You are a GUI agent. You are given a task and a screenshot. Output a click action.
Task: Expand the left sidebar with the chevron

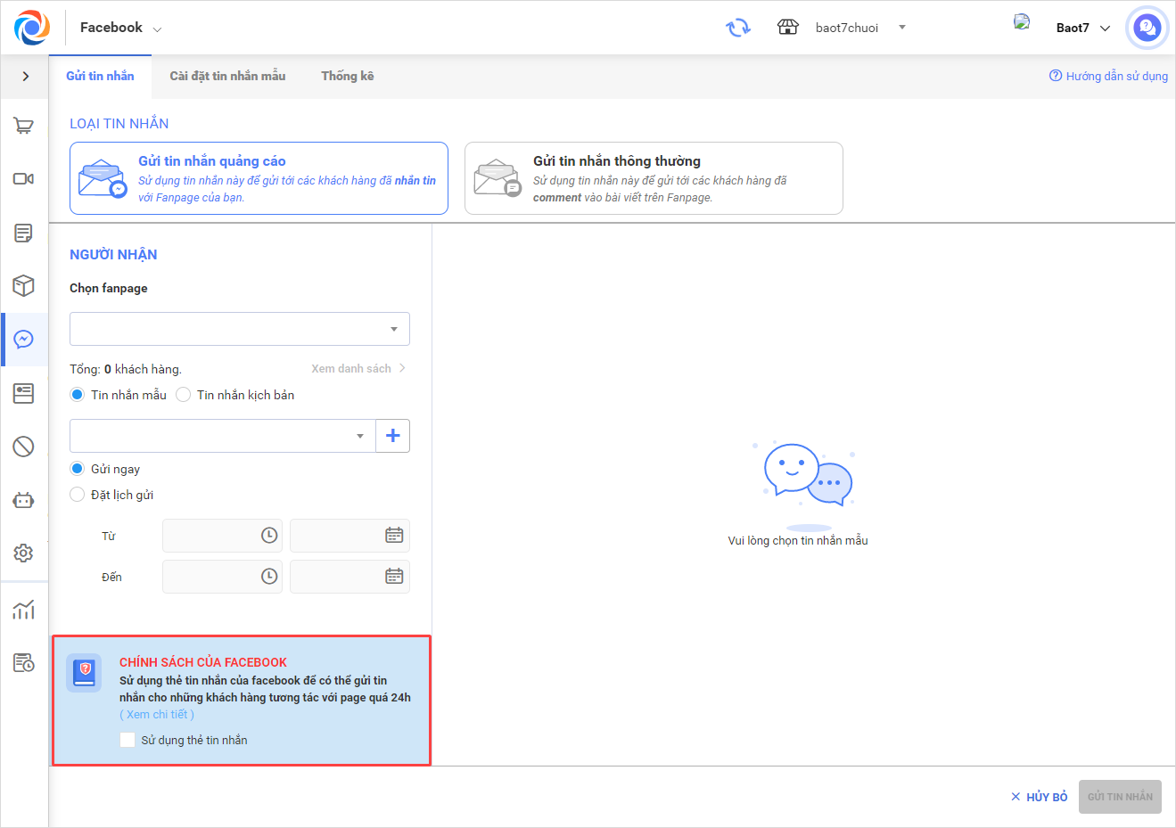pyautogui.click(x=26, y=77)
